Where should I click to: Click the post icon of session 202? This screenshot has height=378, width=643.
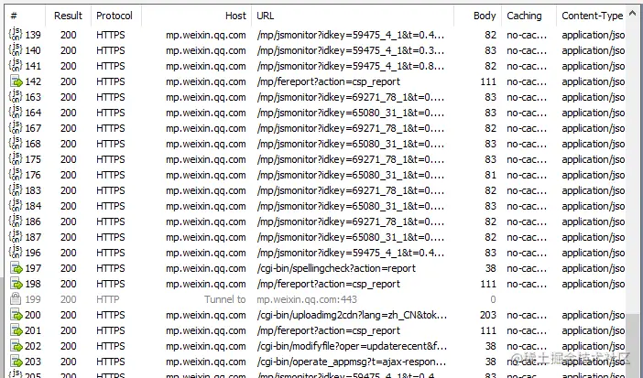click(16, 347)
